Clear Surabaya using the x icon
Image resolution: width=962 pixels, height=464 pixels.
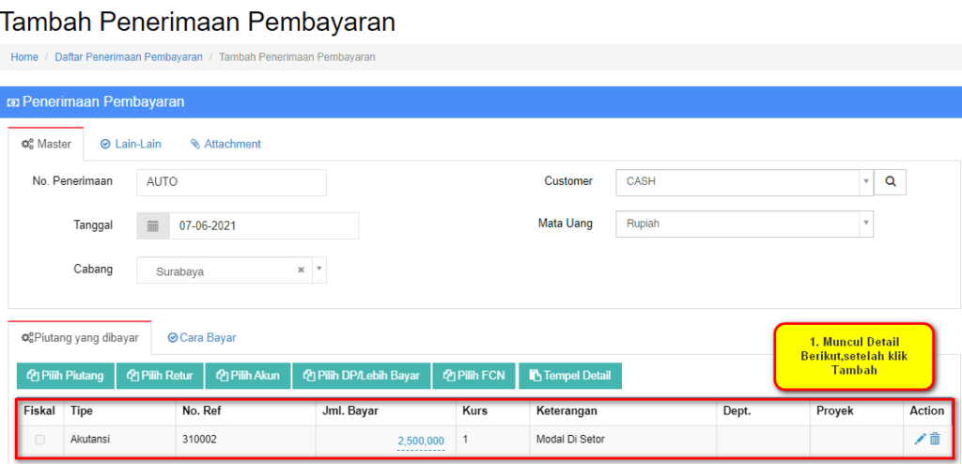(x=301, y=271)
